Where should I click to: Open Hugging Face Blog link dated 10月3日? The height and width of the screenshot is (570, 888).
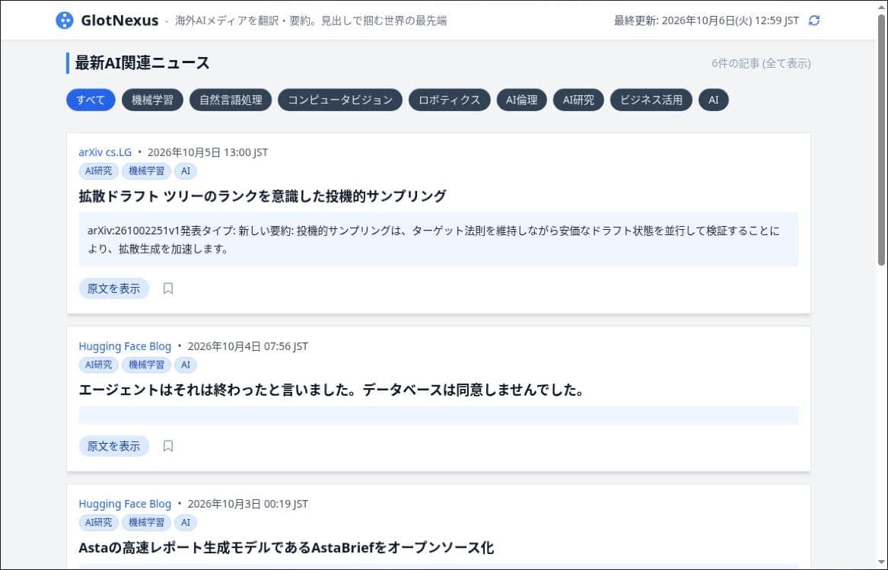point(125,504)
